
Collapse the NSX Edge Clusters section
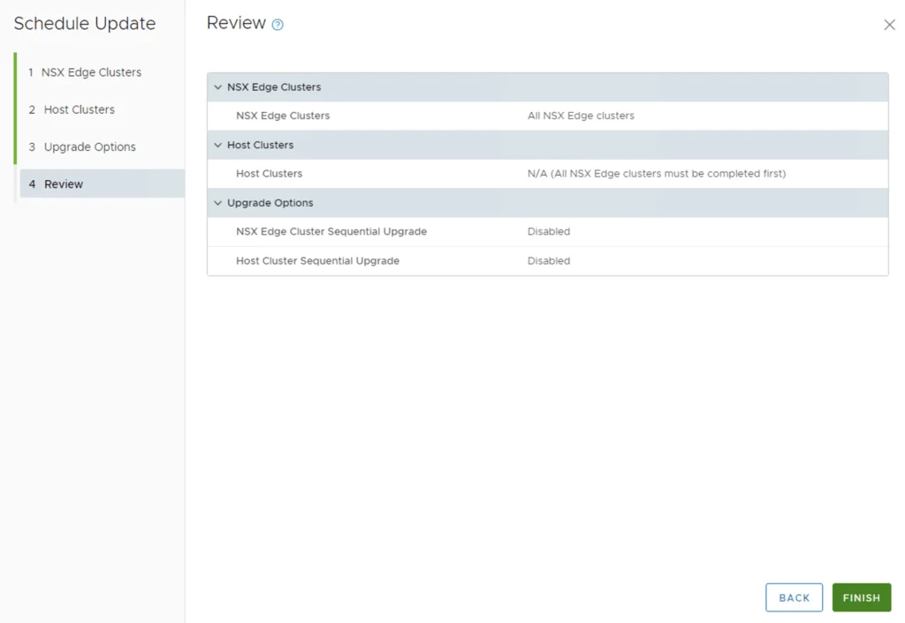click(x=217, y=87)
